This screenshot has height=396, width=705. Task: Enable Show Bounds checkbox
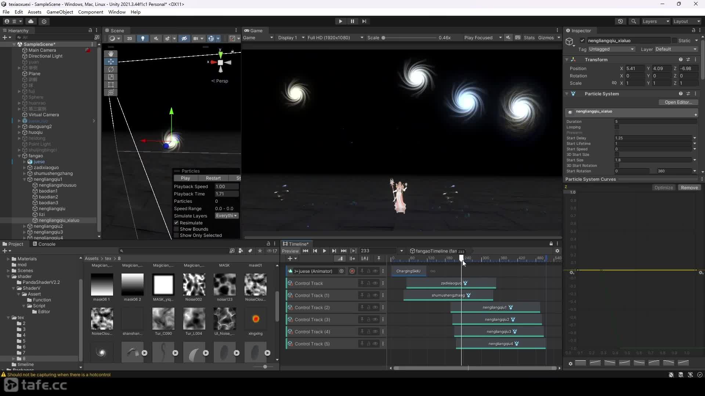coord(176,229)
